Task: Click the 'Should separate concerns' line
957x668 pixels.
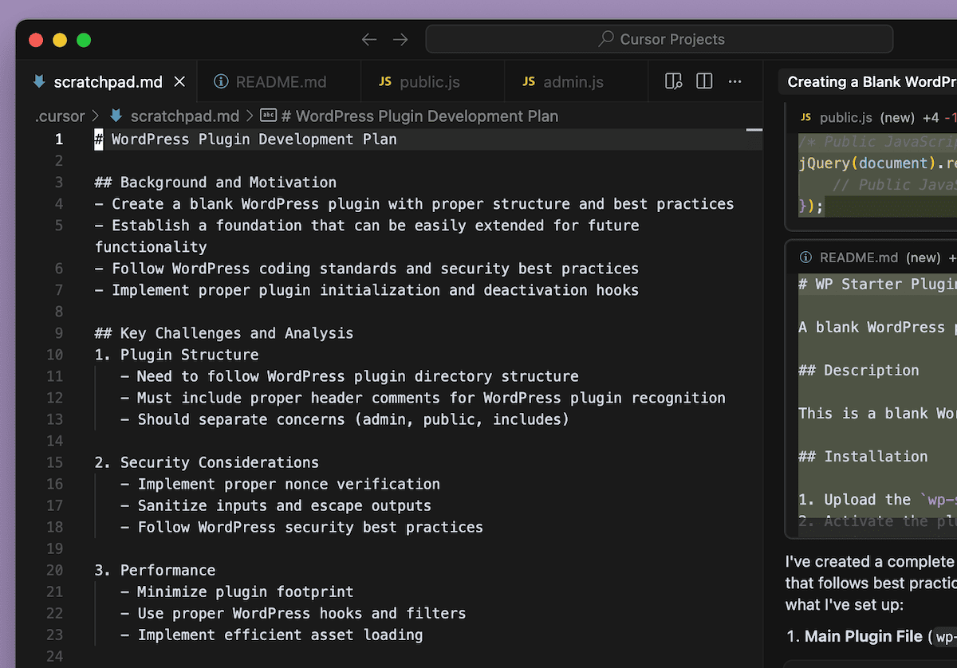Action: (x=345, y=419)
